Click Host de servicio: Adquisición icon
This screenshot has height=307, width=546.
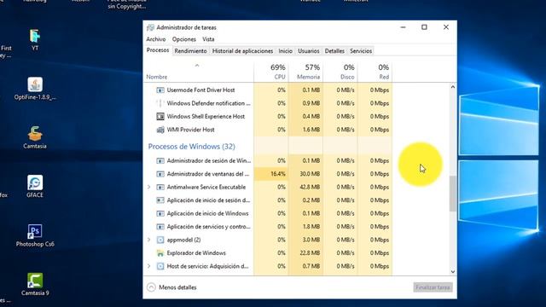click(160, 267)
